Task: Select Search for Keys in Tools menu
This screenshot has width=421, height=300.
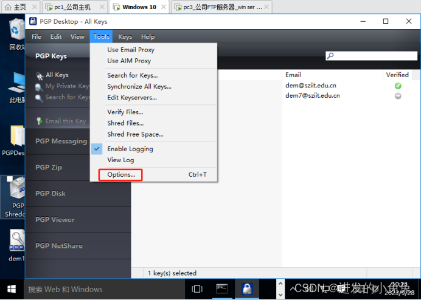Action: tap(153, 75)
